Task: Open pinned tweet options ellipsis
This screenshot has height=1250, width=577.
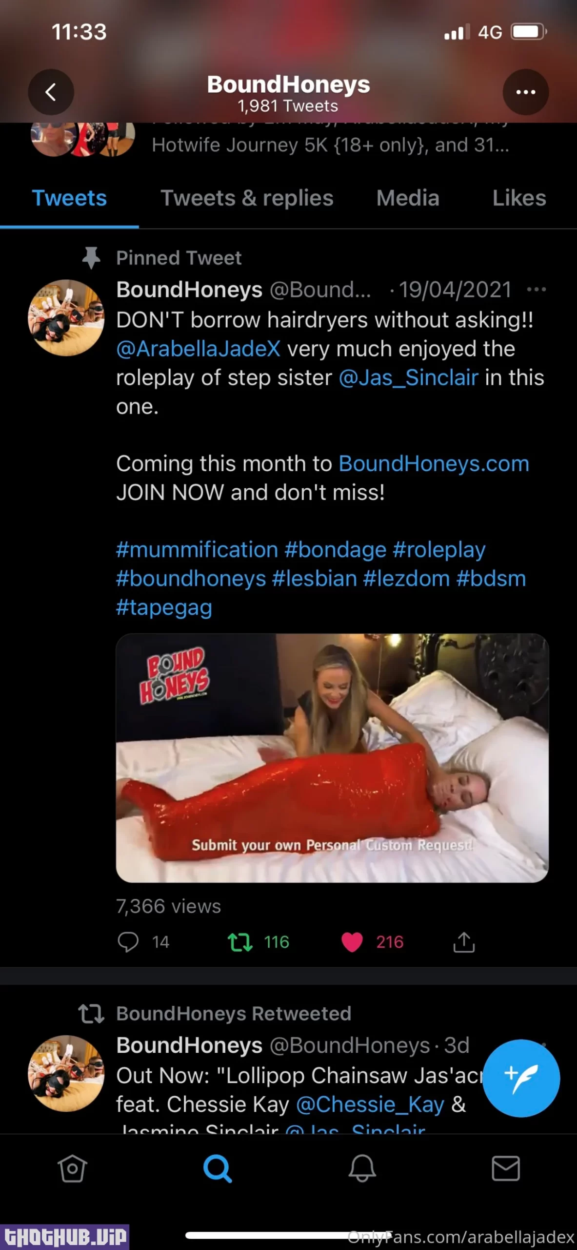Action: pyautogui.click(x=536, y=290)
